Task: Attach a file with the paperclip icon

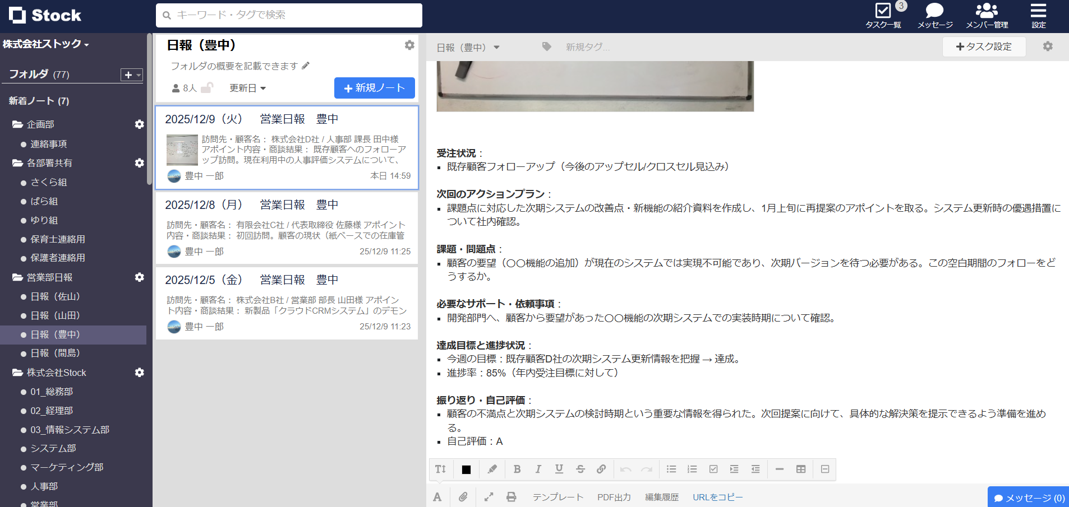Action: (463, 497)
